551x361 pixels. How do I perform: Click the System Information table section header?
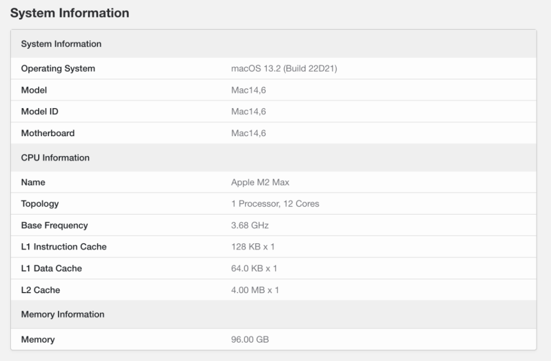(x=61, y=44)
